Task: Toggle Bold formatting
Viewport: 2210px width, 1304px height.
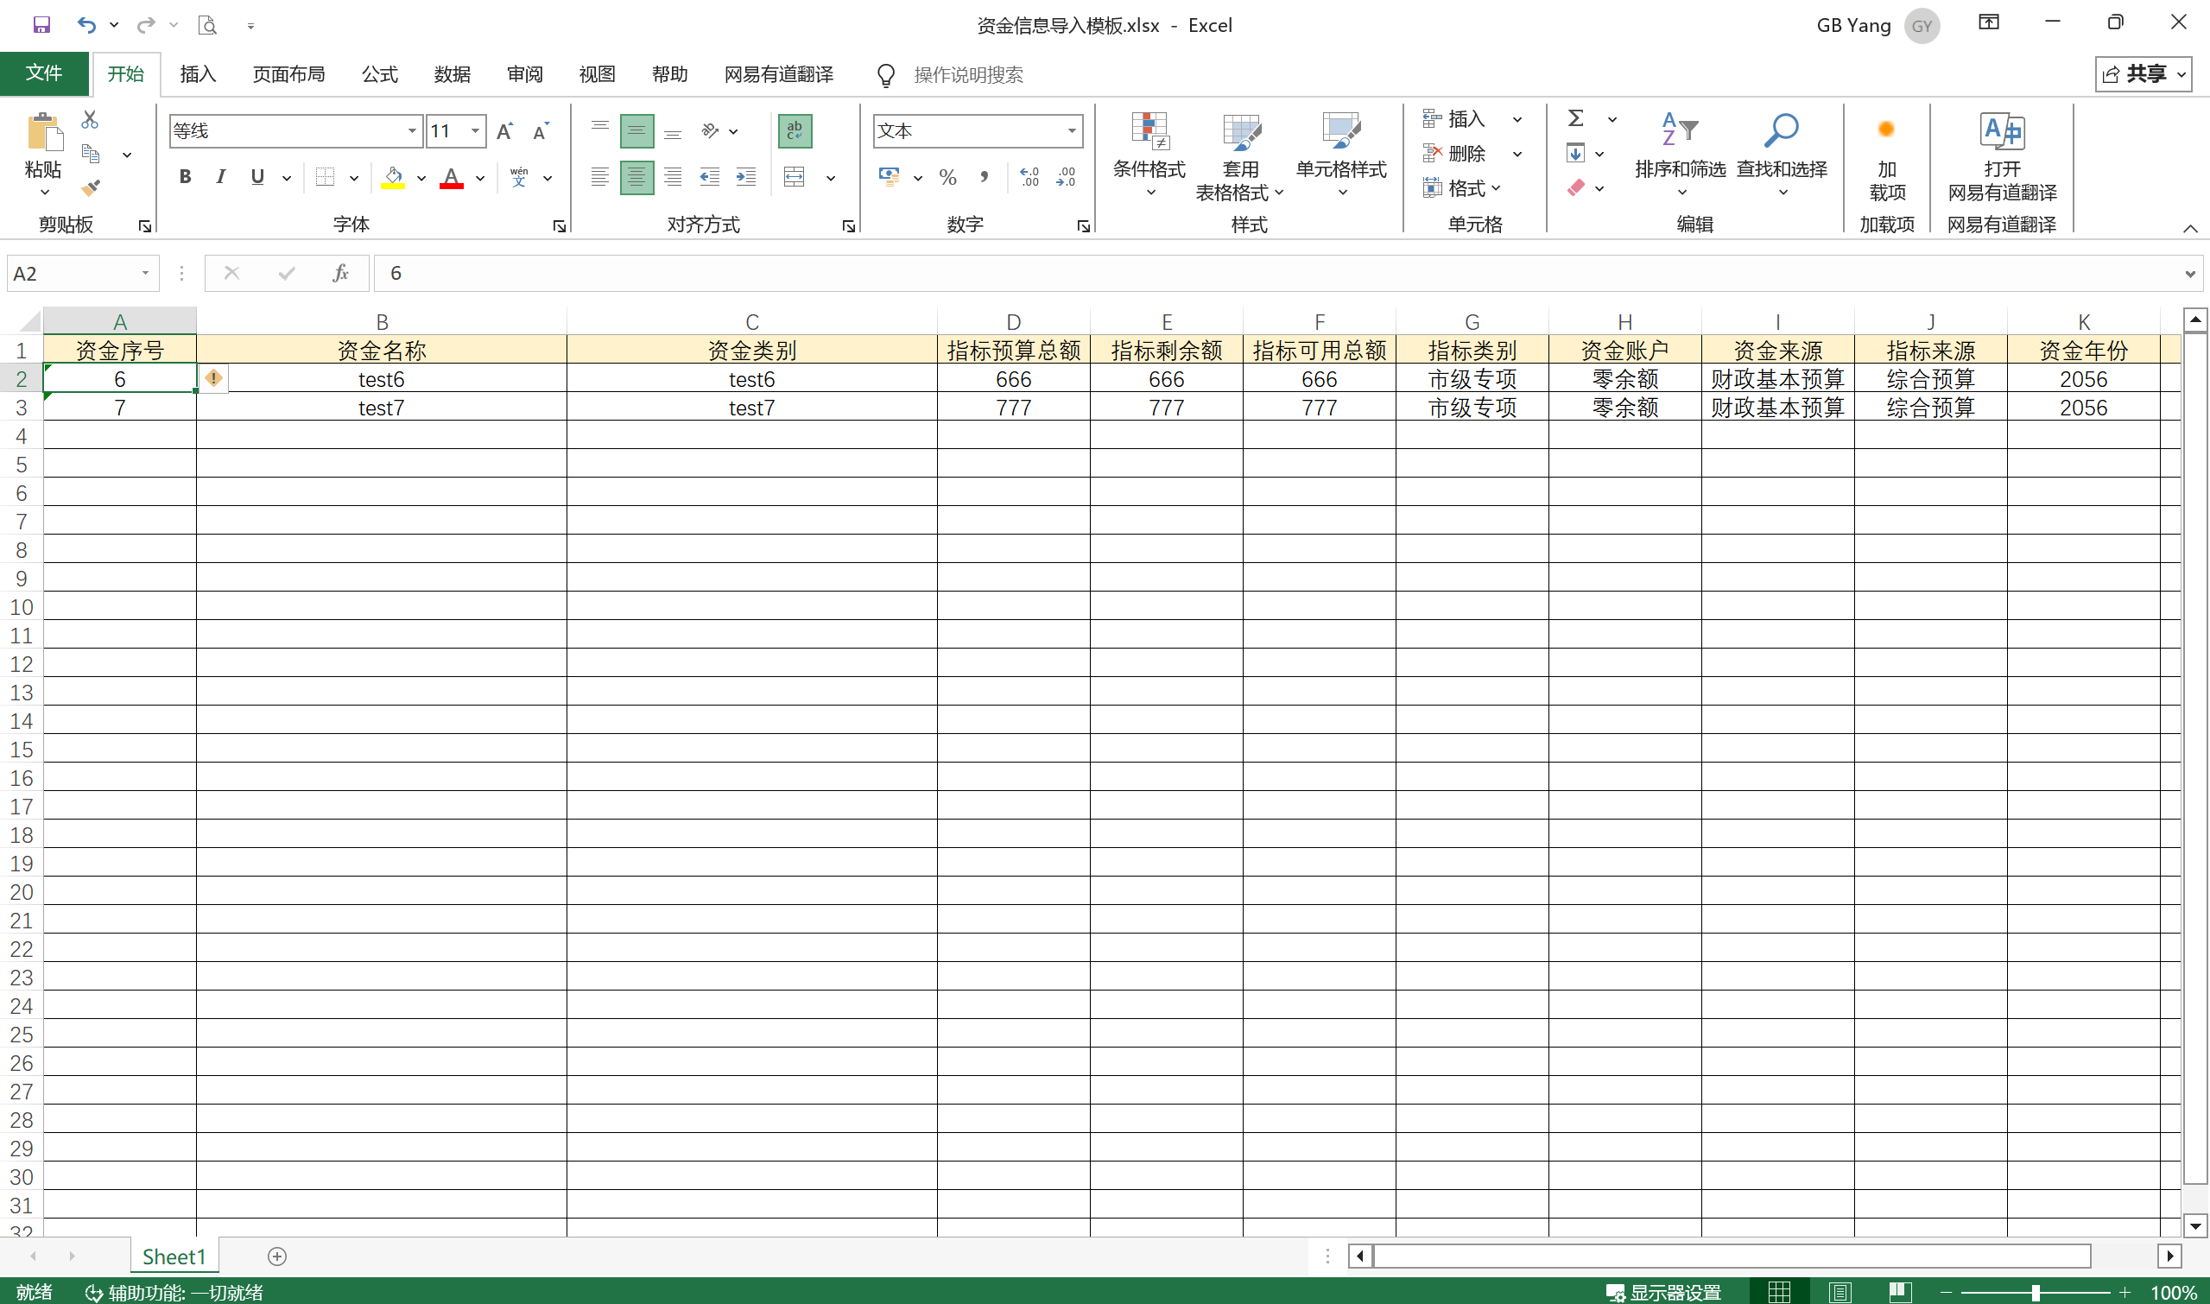Action: tap(185, 178)
